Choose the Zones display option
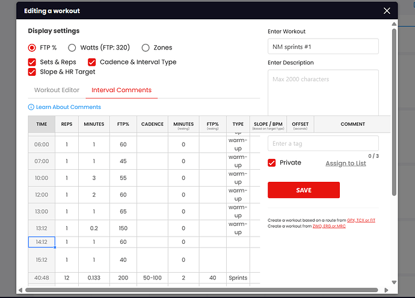 pos(146,48)
